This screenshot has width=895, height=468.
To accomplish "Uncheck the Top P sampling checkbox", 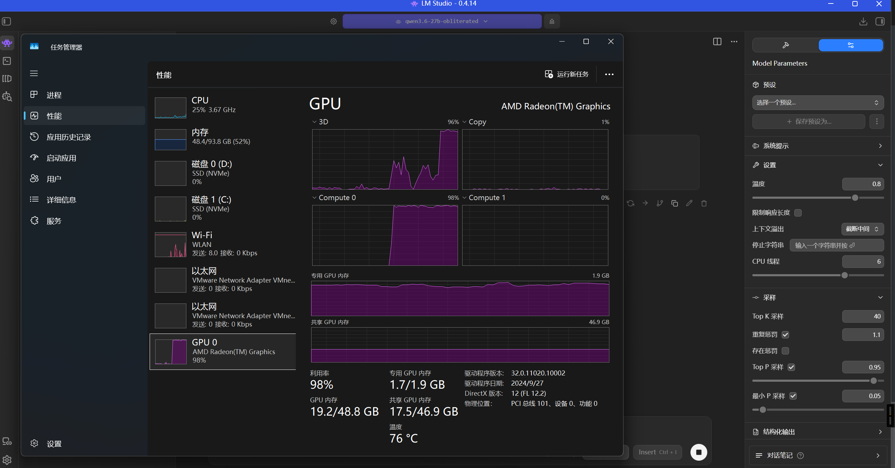I will [x=792, y=367].
